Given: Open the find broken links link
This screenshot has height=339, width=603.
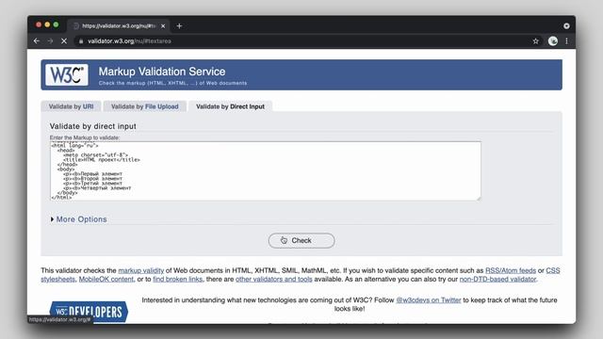Looking at the screenshot, I should (x=178, y=279).
